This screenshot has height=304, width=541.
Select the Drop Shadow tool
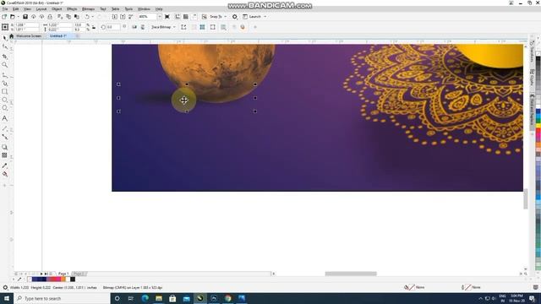click(x=4, y=147)
